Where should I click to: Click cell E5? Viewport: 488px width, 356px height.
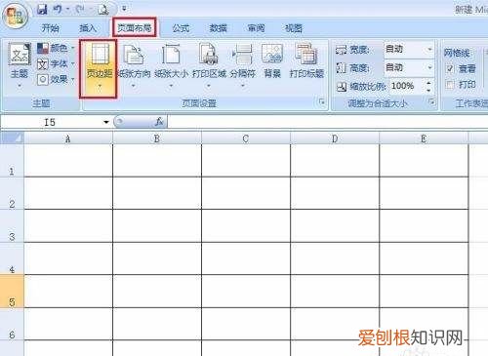[424, 292]
